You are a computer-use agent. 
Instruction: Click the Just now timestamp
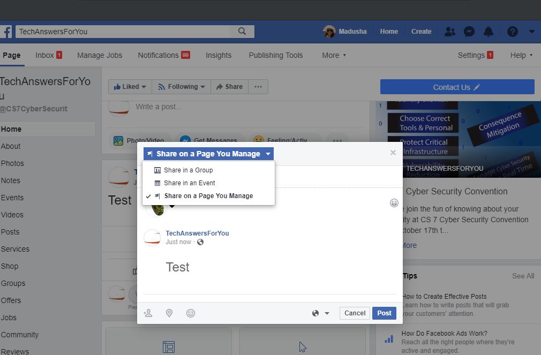tap(178, 242)
